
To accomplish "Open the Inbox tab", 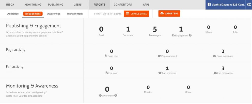I will 10,5.
